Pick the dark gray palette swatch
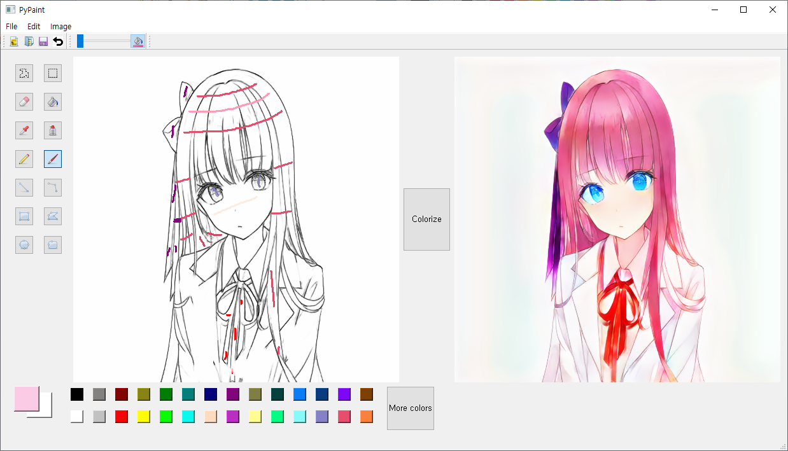Image resolution: width=788 pixels, height=451 pixels. (99, 394)
